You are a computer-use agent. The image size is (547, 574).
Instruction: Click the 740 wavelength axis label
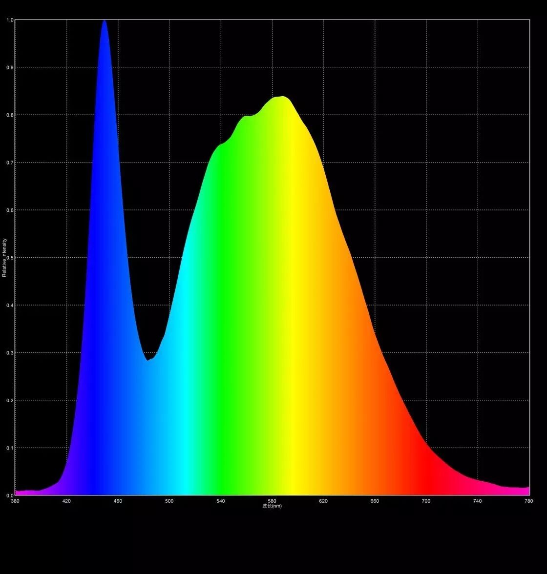tap(477, 501)
